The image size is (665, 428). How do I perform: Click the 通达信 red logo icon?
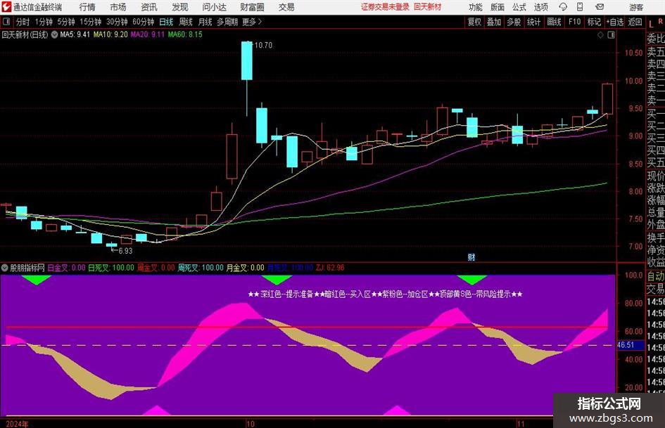pos(6,7)
